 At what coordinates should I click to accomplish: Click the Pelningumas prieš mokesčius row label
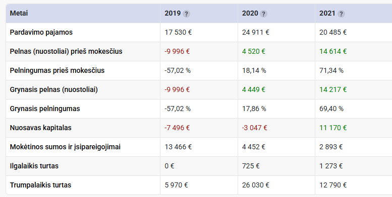[x=57, y=70]
